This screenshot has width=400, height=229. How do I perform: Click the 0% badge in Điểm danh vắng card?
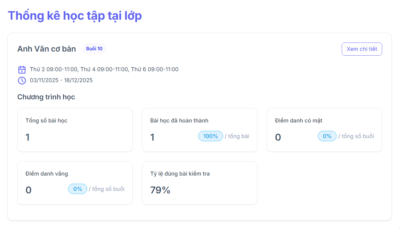click(x=77, y=189)
